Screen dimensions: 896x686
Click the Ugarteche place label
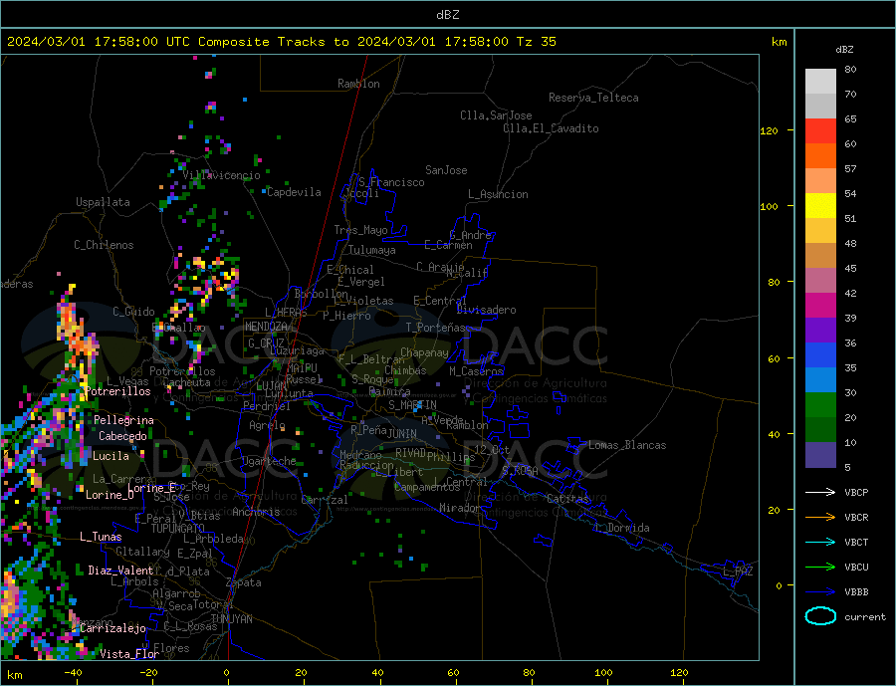[x=269, y=461]
